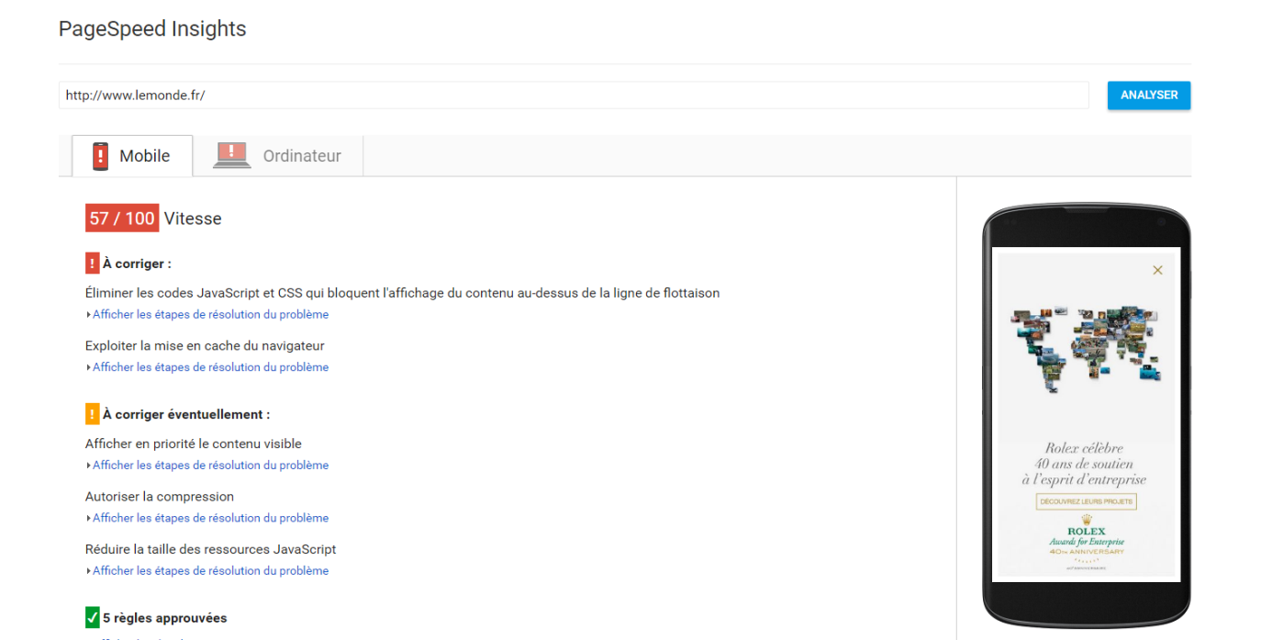This screenshot has height=640, width=1272.
Task: Expand steps for eliminating blocking JavaScript and CSS
Action: click(x=208, y=314)
